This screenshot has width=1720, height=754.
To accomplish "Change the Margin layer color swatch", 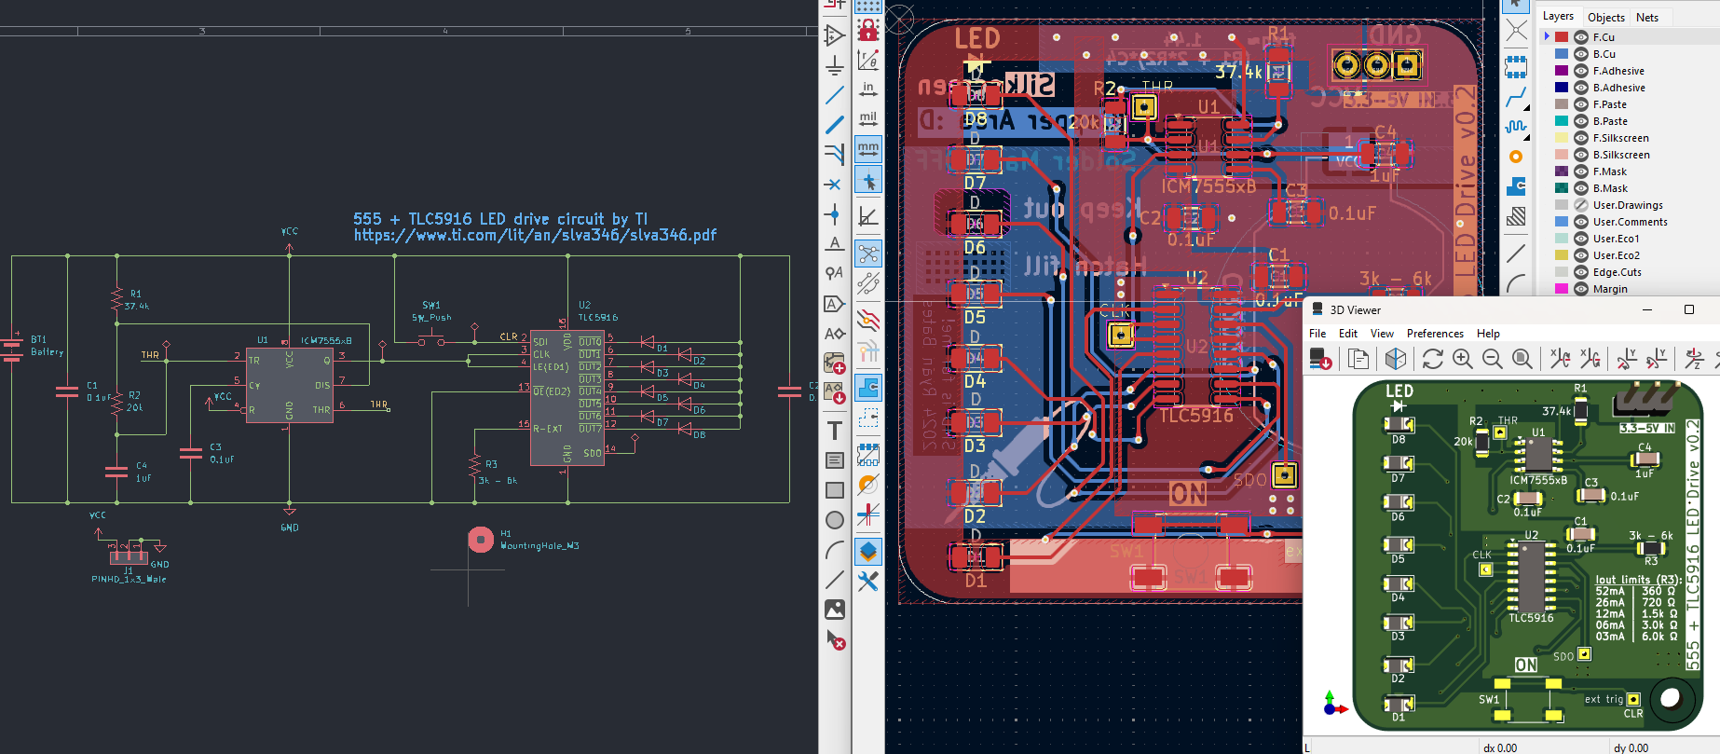I will [1562, 289].
